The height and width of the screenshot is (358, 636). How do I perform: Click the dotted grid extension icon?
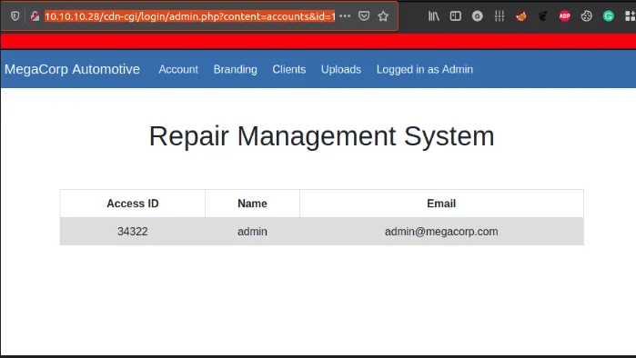coord(500,16)
